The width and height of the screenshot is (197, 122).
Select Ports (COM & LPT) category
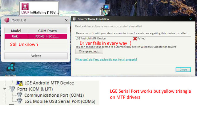[35, 89]
